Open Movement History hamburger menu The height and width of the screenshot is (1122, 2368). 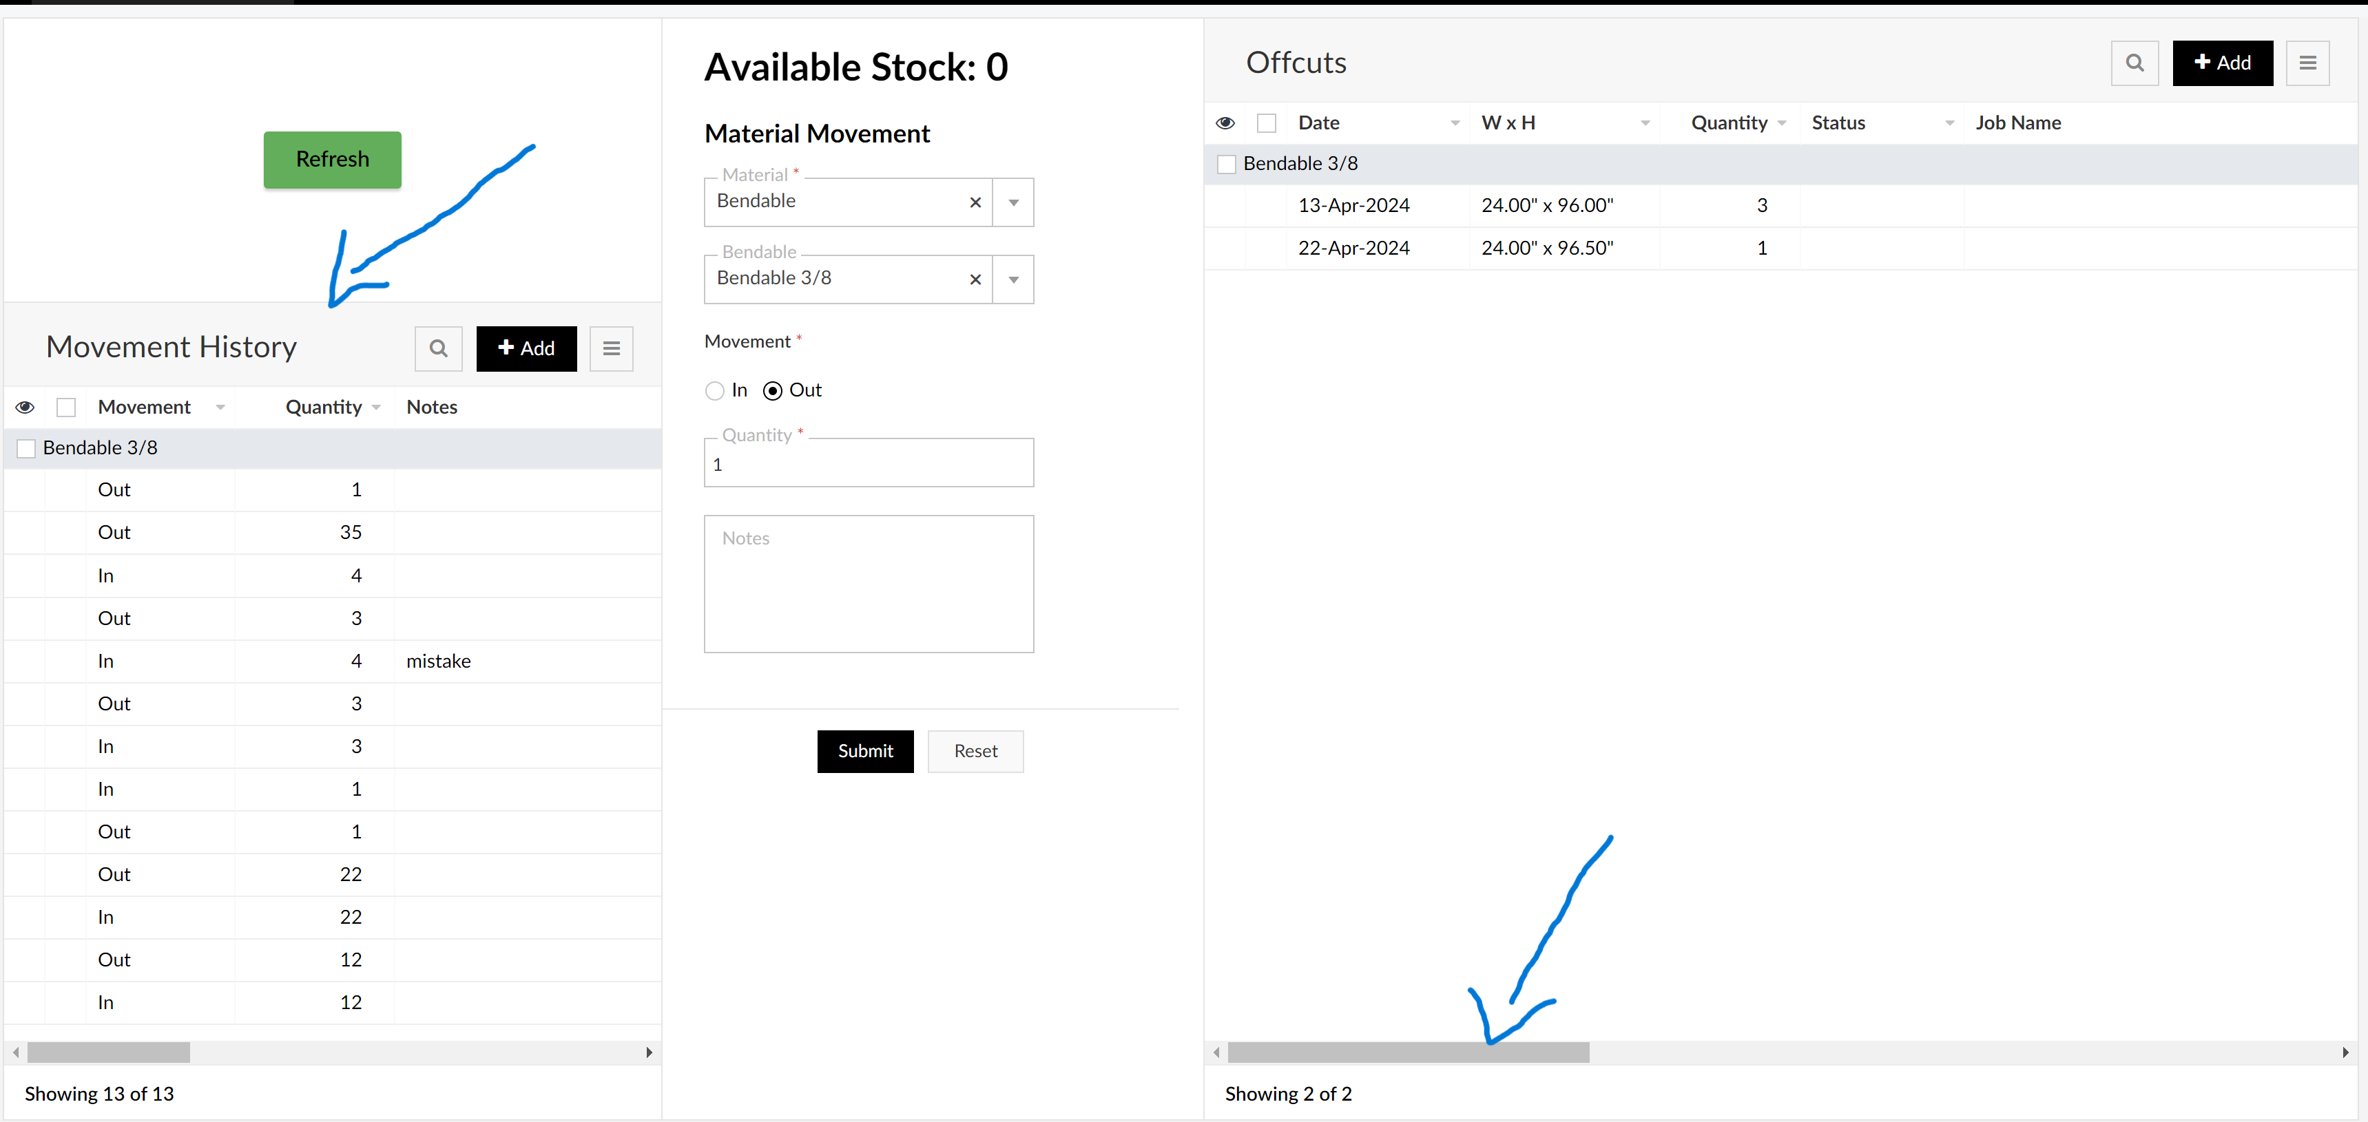[x=610, y=348]
